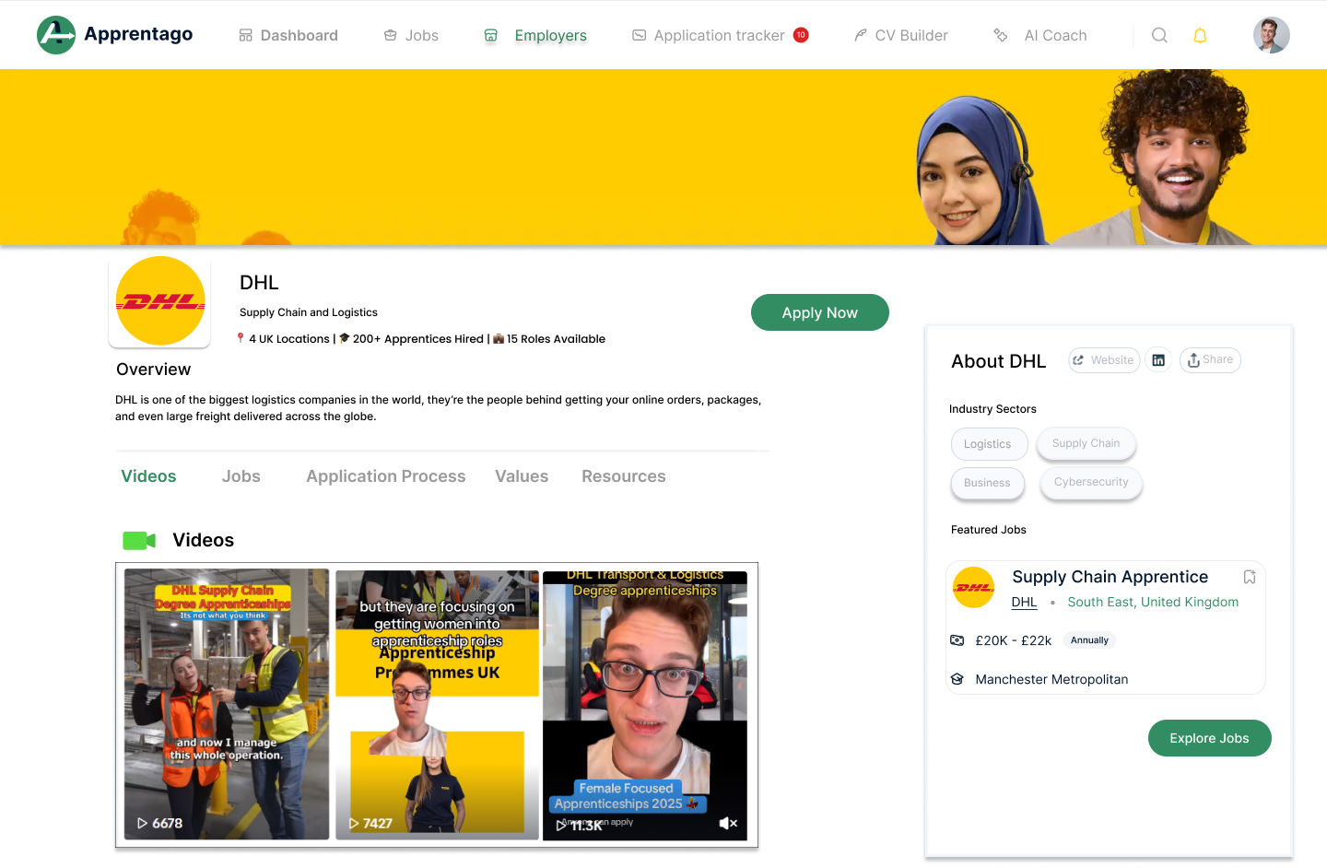Select the Values tab
Screen dimensions: 1327x868
click(522, 476)
